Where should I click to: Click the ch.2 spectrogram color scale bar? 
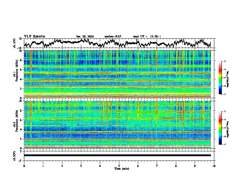point(220,128)
